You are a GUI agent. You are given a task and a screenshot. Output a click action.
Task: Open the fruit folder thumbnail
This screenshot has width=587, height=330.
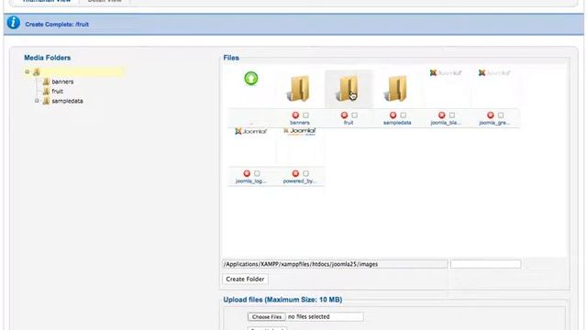point(349,89)
